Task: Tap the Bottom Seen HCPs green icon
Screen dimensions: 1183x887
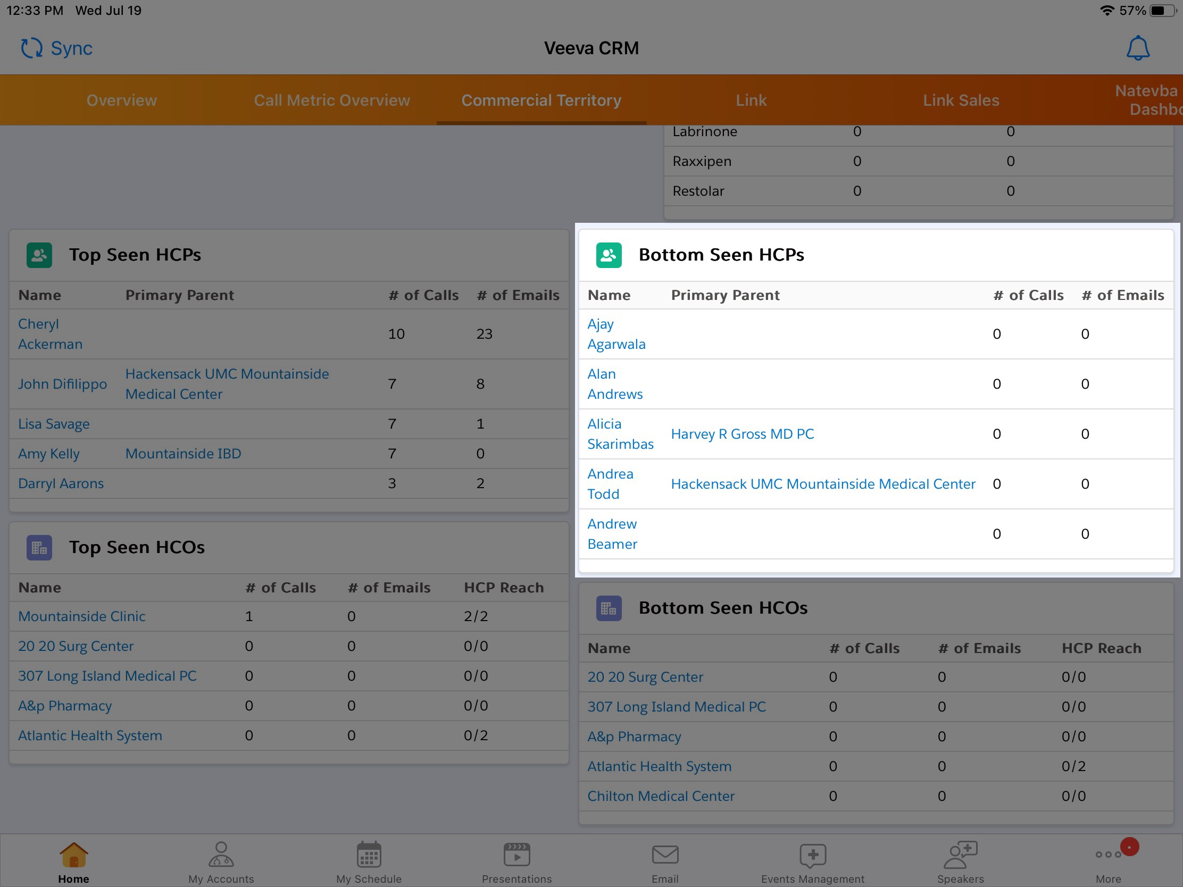Action: 609,255
